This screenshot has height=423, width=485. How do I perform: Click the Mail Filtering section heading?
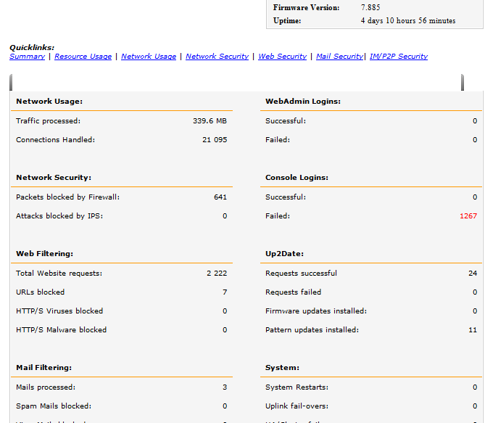(x=43, y=369)
